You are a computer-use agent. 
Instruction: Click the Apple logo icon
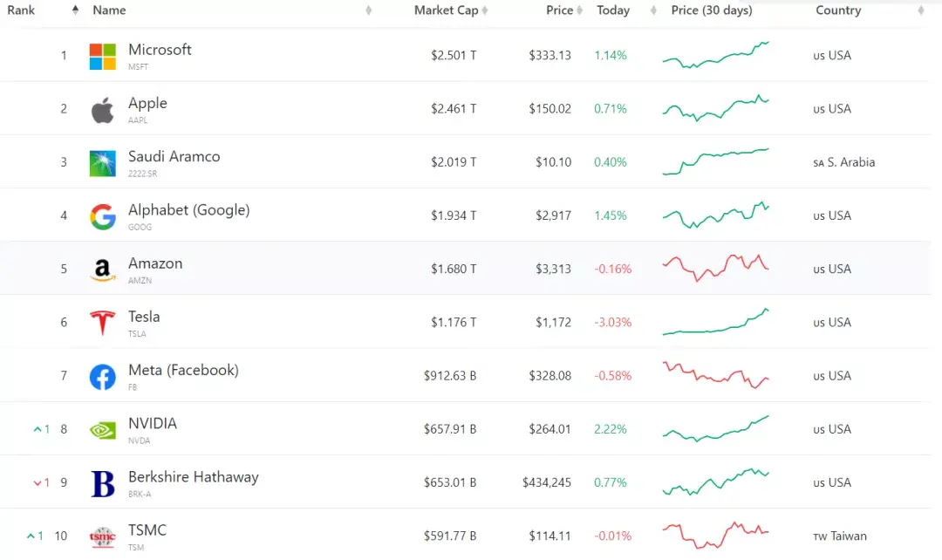(102, 110)
